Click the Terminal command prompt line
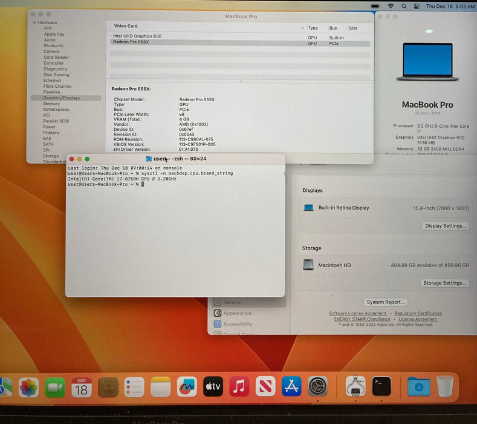477x424 pixels. (x=106, y=184)
